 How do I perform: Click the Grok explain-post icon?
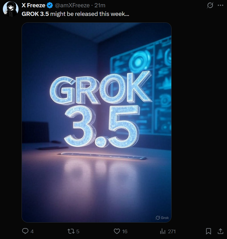[210, 5]
